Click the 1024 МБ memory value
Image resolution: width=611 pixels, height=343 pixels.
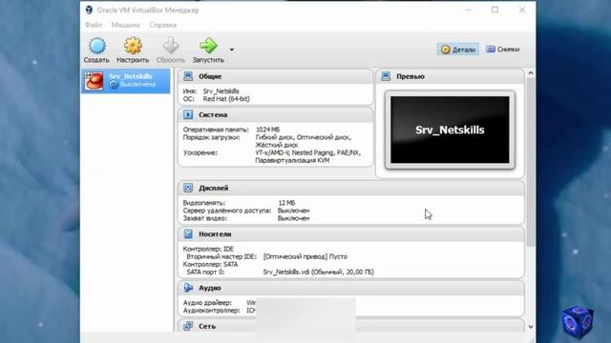(x=267, y=130)
